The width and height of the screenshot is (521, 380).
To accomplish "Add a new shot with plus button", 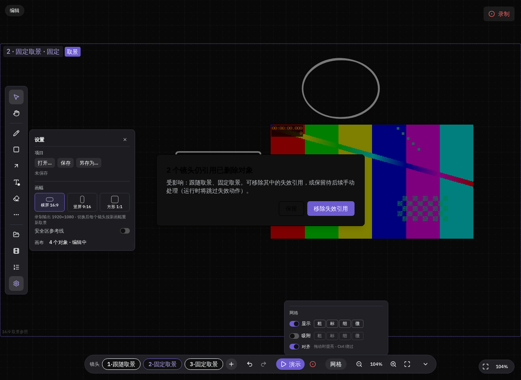I will point(231,364).
